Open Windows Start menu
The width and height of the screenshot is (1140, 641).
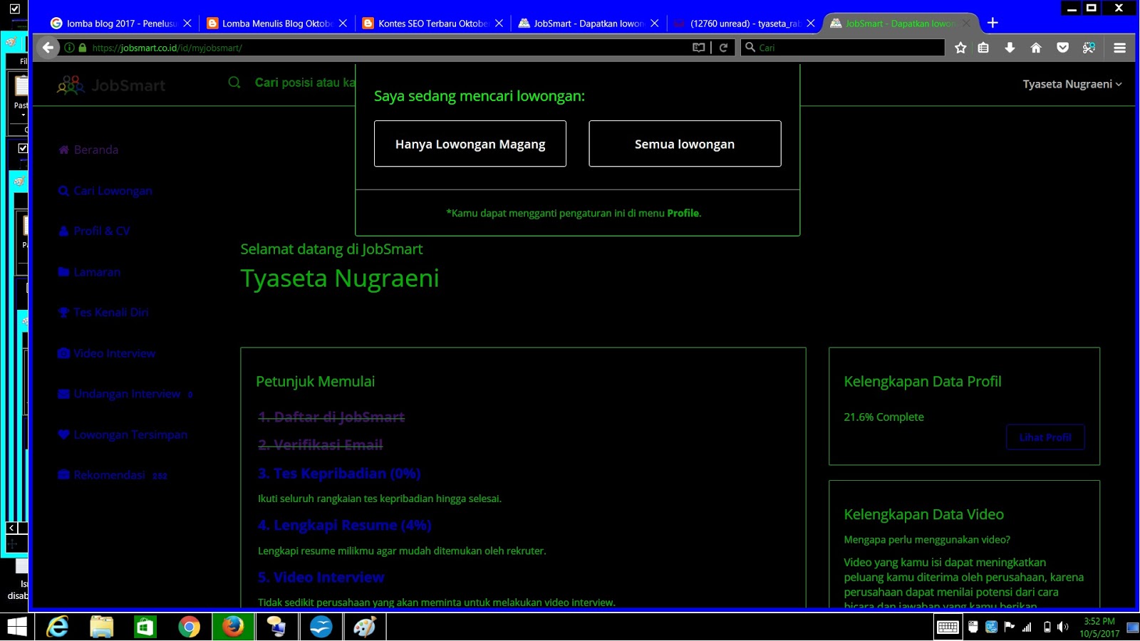tap(16, 627)
